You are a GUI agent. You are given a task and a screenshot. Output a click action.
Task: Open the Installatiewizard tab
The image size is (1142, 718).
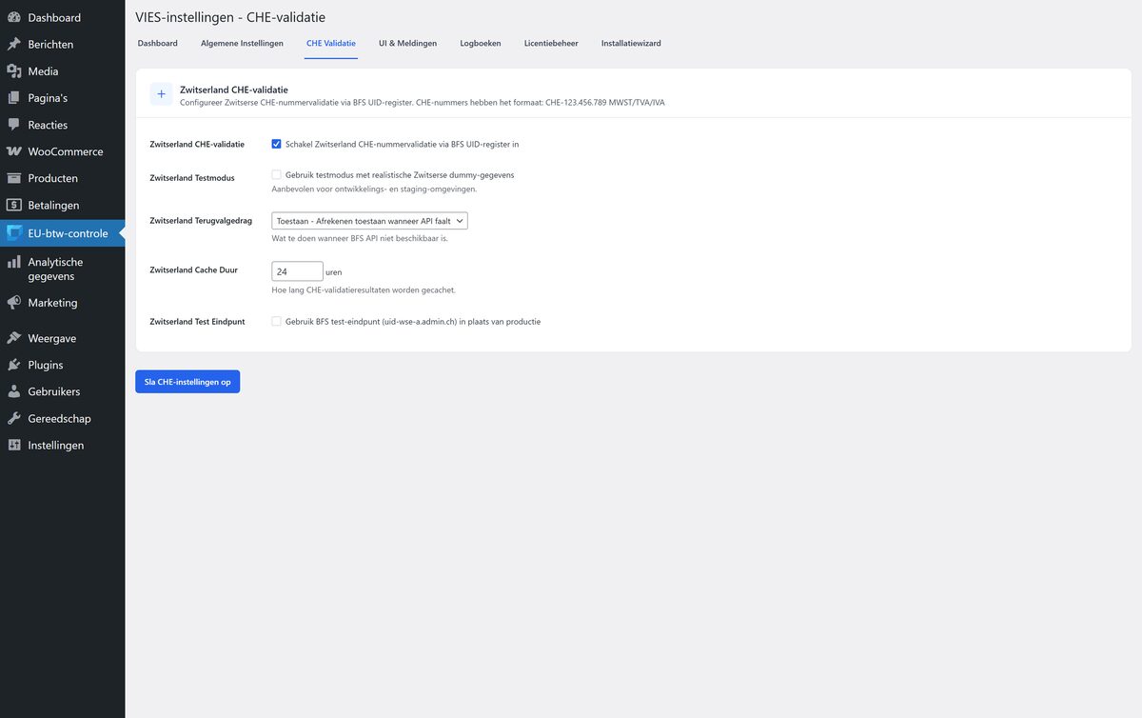(x=631, y=44)
